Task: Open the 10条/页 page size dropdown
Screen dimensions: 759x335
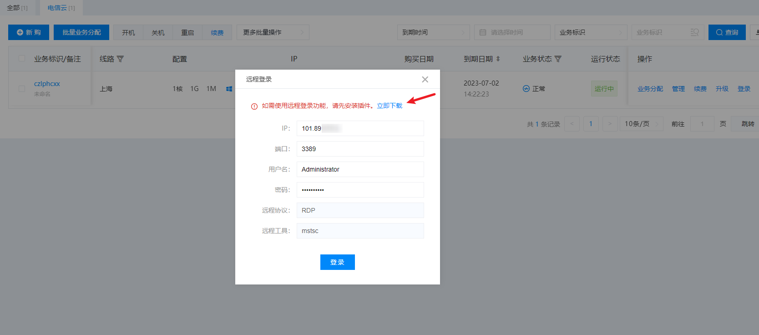Action: [x=641, y=124]
